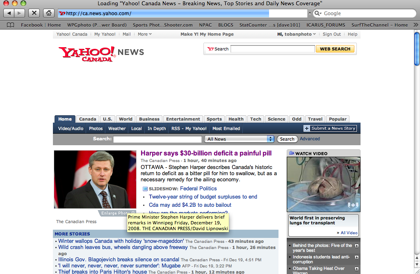Click the news search text field
This screenshot has height=274, width=420.
pos(157,139)
